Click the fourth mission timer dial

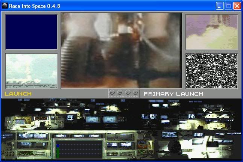(135, 92)
